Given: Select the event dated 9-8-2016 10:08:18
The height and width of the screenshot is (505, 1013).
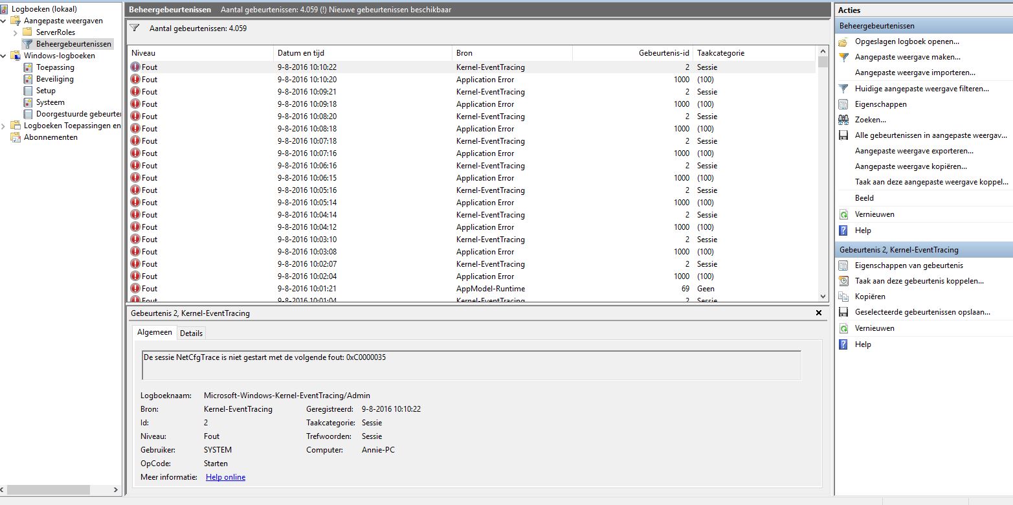Looking at the screenshot, I should (471, 129).
